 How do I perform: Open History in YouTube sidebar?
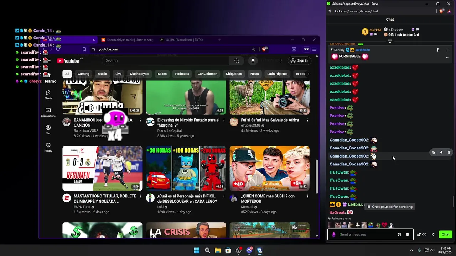click(48, 147)
